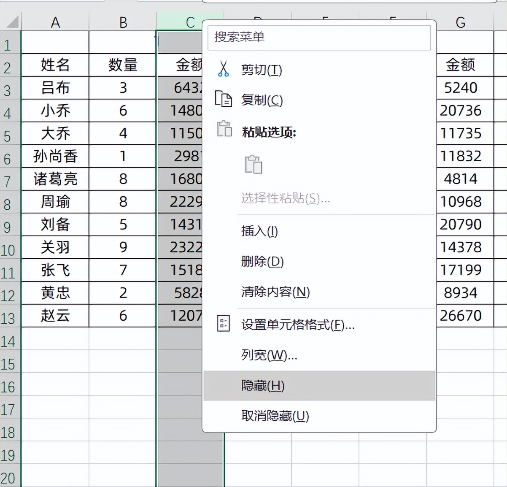The width and height of the screenshot is (507, 487).
Task: Click the 搜索菜单 search field
Action: coord(319,37)
